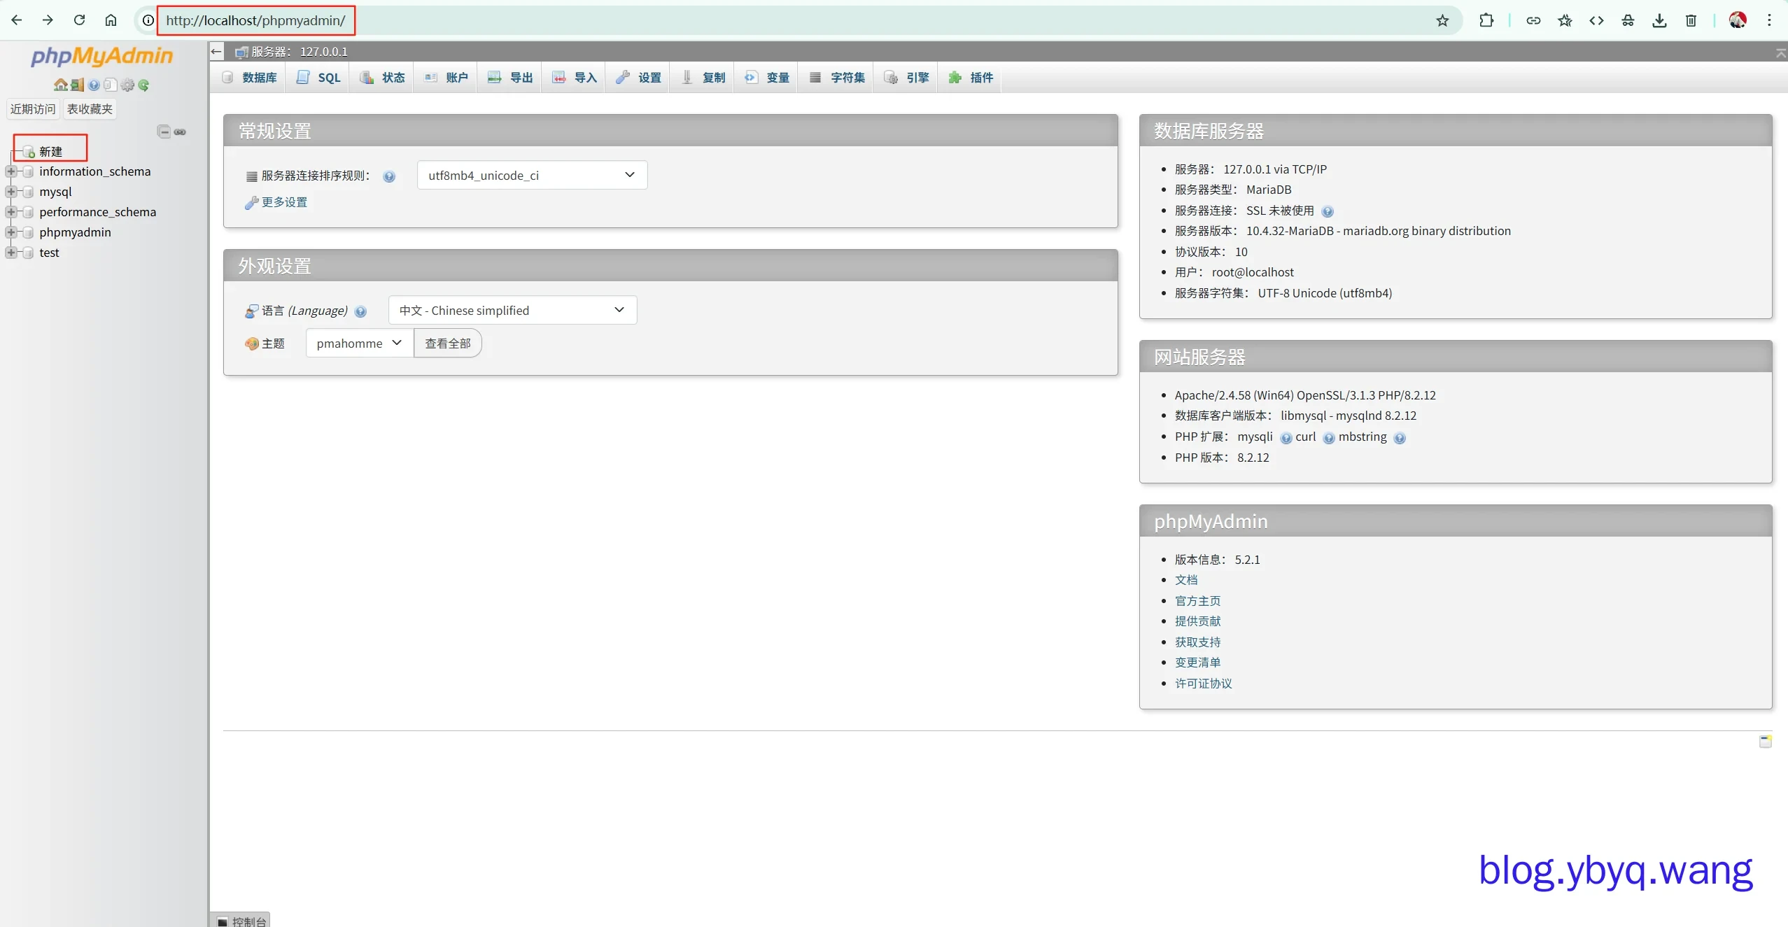
Task: Click help icon after curl extension
Action: (x=1329, y=439)
